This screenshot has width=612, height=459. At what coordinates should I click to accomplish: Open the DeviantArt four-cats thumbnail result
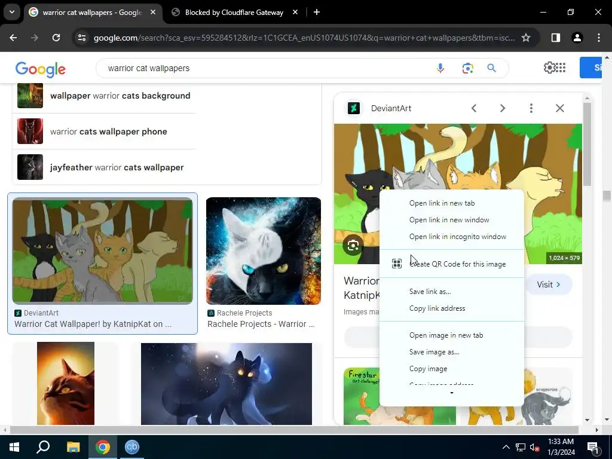pyautogui.click(x=102, y=250)
